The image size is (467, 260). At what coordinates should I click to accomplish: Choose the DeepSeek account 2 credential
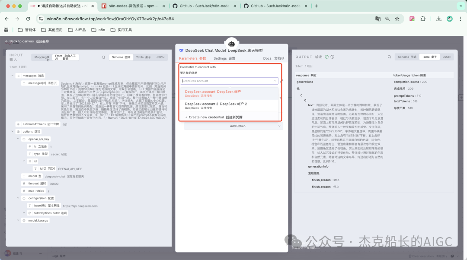click(x=229, y=106)
